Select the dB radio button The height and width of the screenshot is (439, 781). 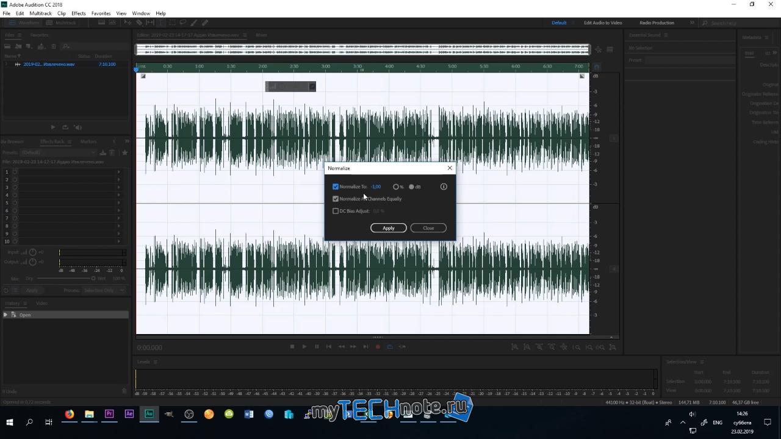(411, 187)
